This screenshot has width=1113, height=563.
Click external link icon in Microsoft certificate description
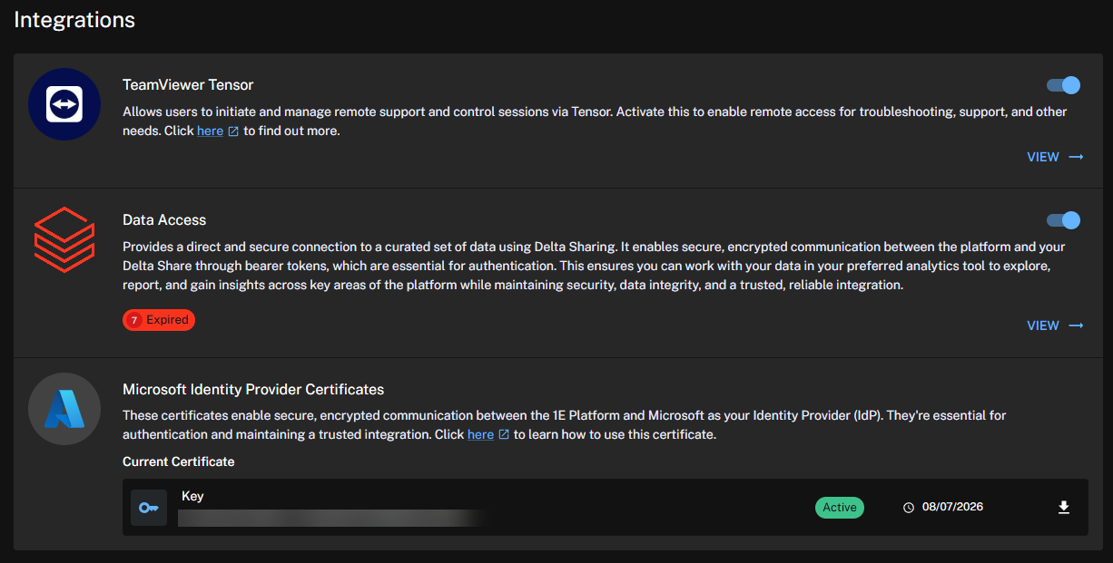click(x=504, y=435)
